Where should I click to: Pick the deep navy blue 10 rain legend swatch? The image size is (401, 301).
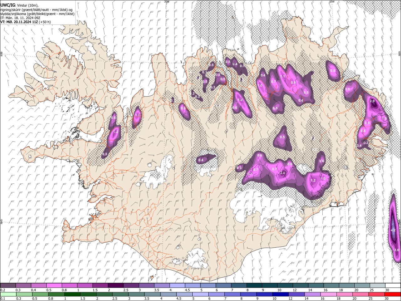pos(280,294)
